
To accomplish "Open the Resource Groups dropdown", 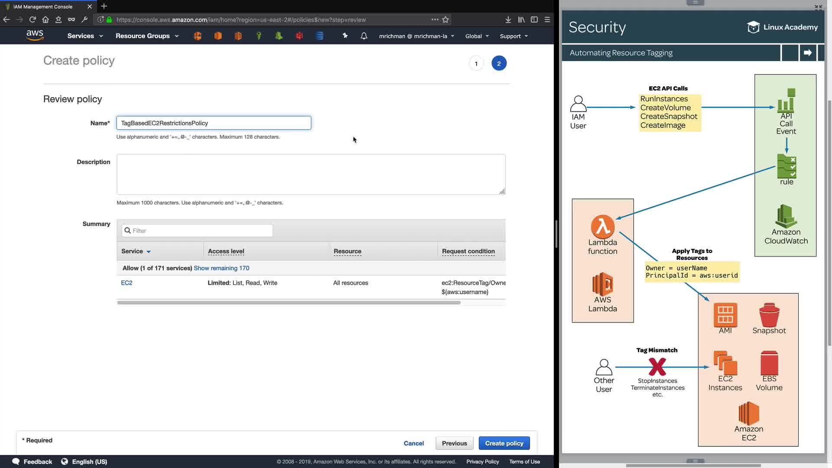I will [x=147, y=36].
